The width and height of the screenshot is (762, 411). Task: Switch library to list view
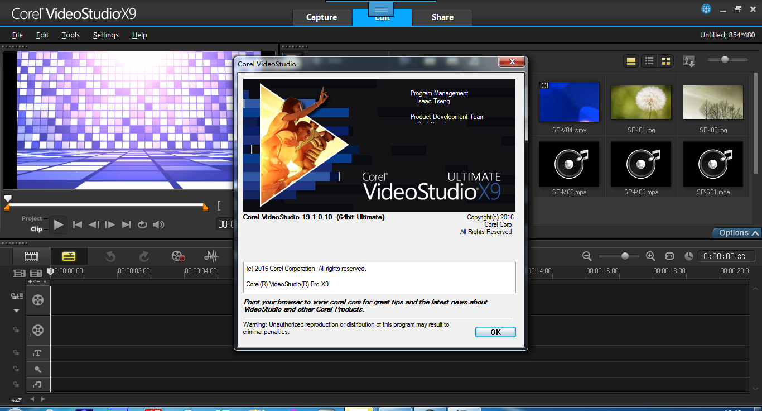tap(649, 61)
